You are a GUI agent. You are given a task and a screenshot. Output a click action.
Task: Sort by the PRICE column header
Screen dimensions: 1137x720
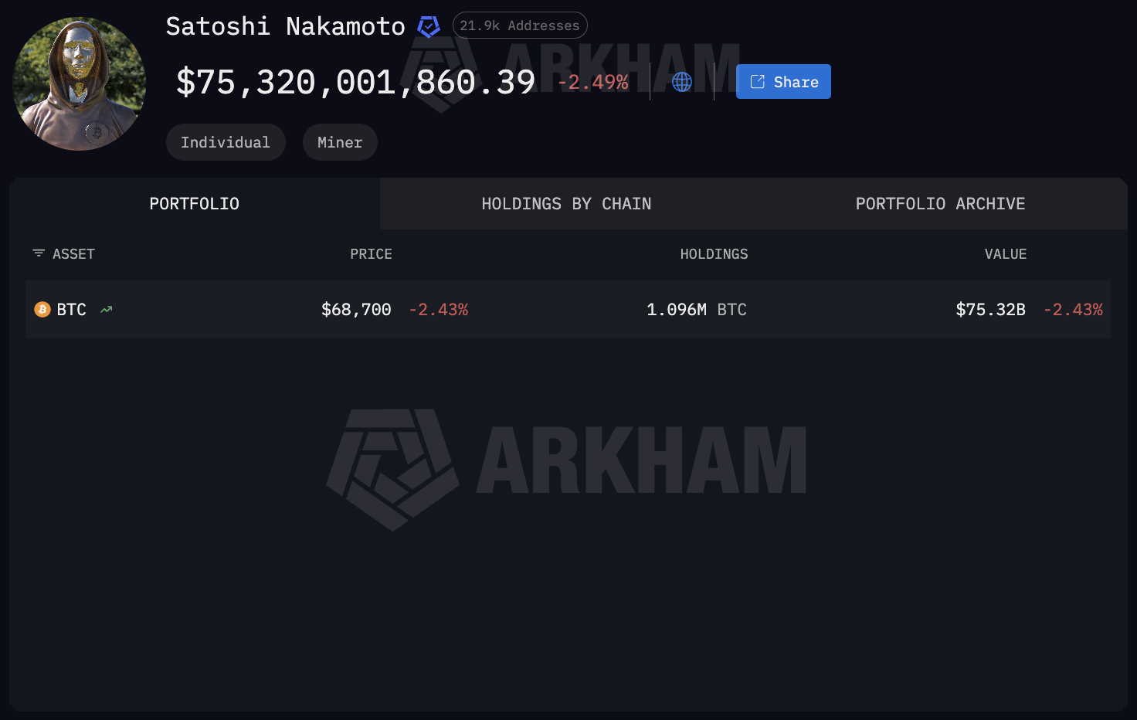371,254
